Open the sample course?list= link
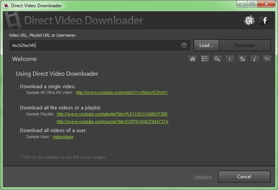This screenshot has width=278, height=190. [x=113, y=121]
